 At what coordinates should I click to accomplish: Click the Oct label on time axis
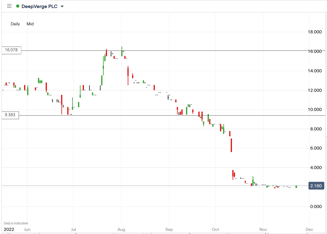pyautogui.click(x=215, y=229)
